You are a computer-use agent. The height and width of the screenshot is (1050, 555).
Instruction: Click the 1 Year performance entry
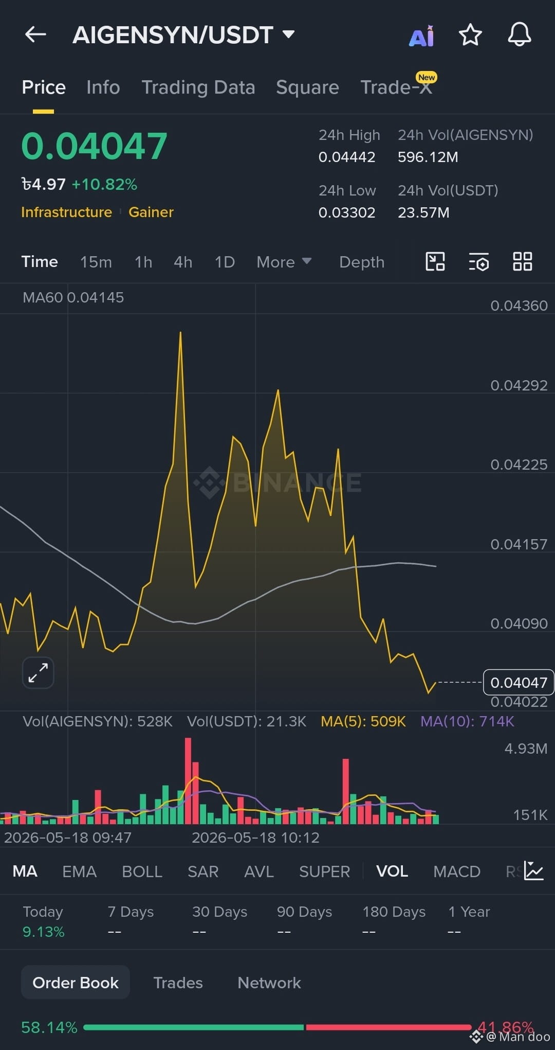469,921
